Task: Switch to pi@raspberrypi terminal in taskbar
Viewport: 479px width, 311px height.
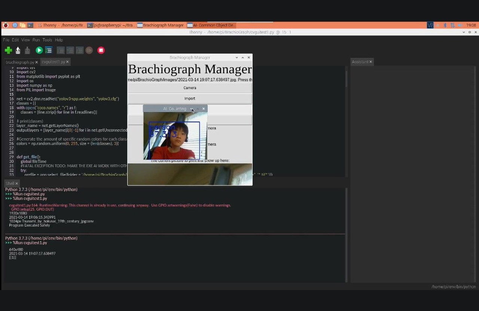Action: tap(111, 25)
